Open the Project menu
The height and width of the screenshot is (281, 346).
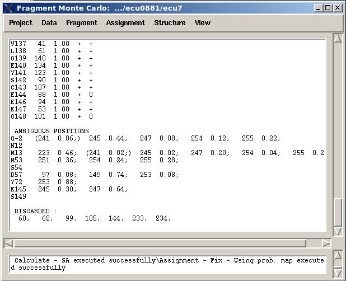(21, 23)
